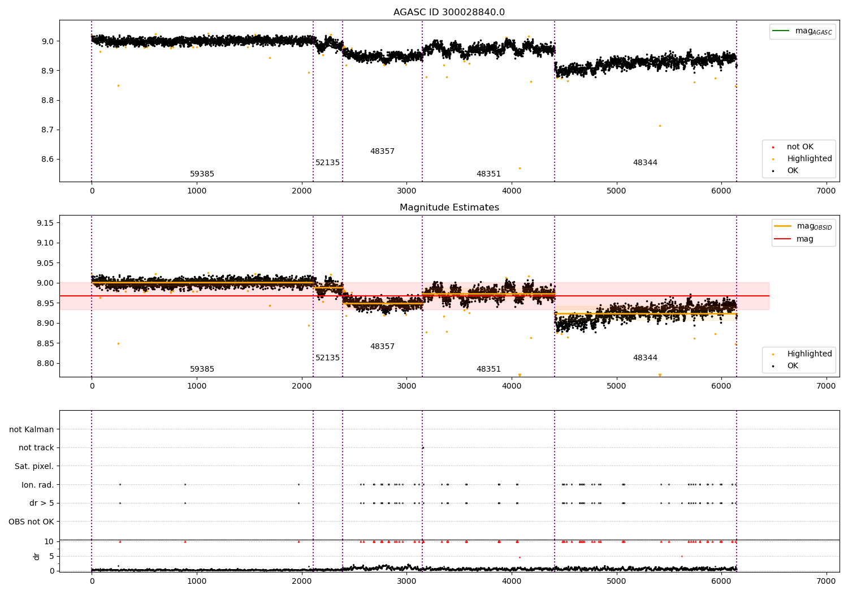Click obsid label 59385 in Magnitude Estimates plot
The image size is (848, 594).
(202, 369)
